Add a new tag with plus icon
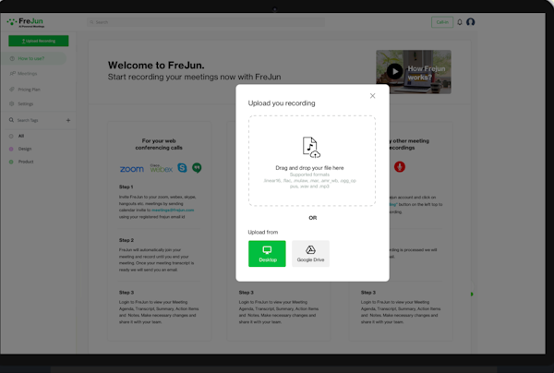This screenshot has height=373, width=554. point(68,120)
